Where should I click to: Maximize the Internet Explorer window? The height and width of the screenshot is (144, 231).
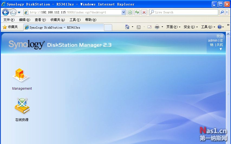click(x=221, y=4)
